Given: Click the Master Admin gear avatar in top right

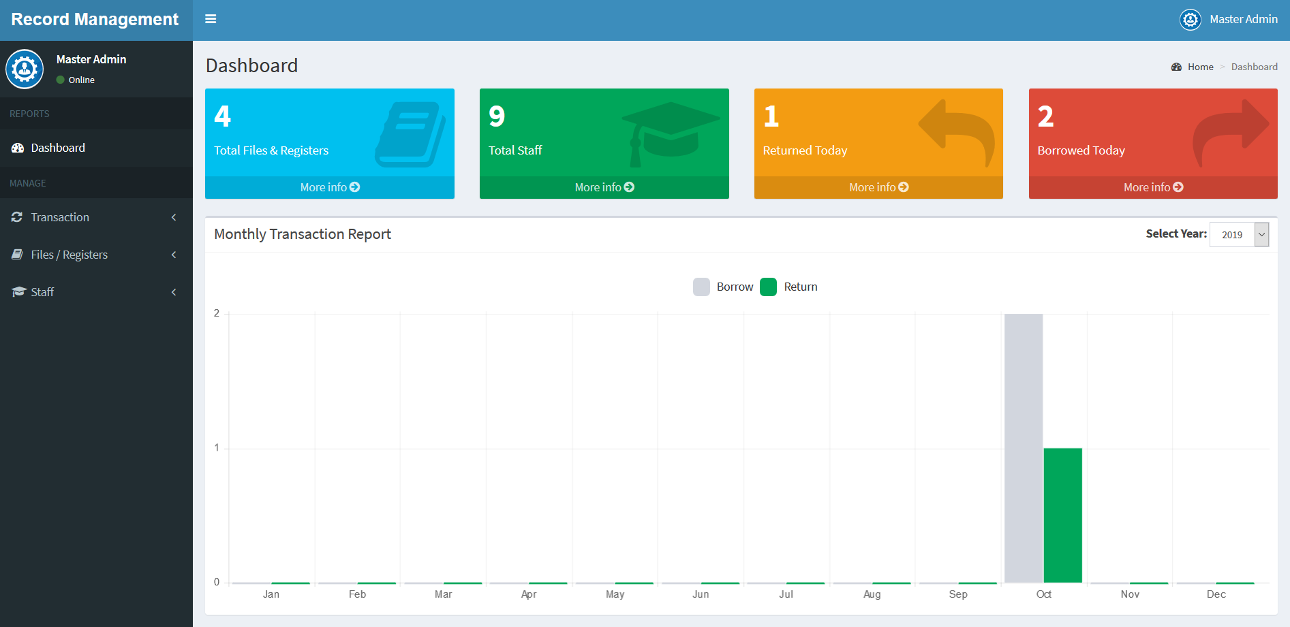Looking at the screenshot, I should pyautogui.click(x=1190, y=19).
